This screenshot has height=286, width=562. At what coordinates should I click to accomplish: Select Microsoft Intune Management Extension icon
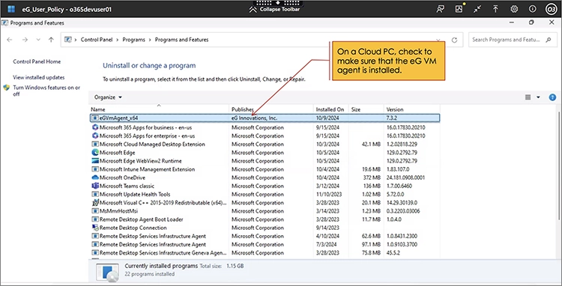click(95, 169)
